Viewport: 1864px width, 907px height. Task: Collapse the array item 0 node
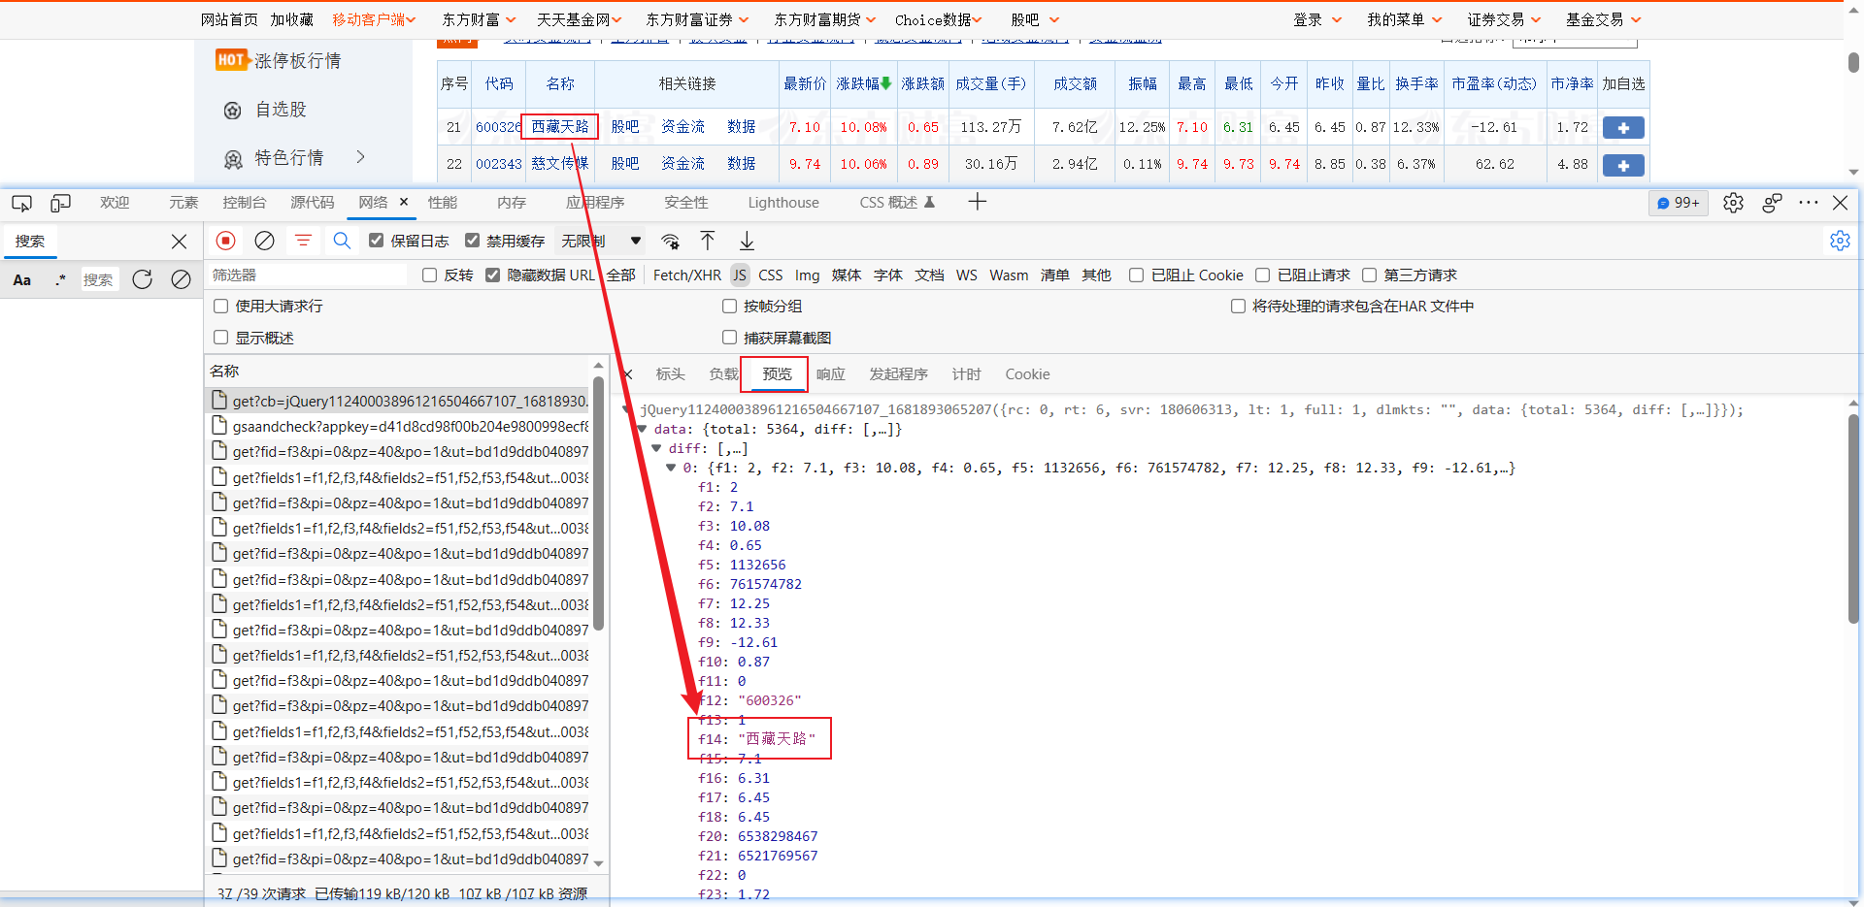pos(671,468)
